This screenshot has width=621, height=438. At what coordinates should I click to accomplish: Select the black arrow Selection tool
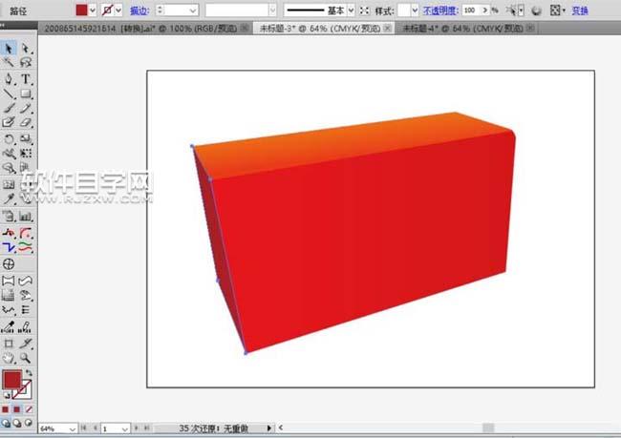point(9,47)
